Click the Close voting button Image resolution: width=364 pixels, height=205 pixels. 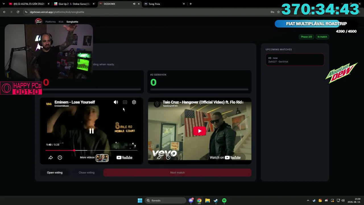[x=86, y=173]
